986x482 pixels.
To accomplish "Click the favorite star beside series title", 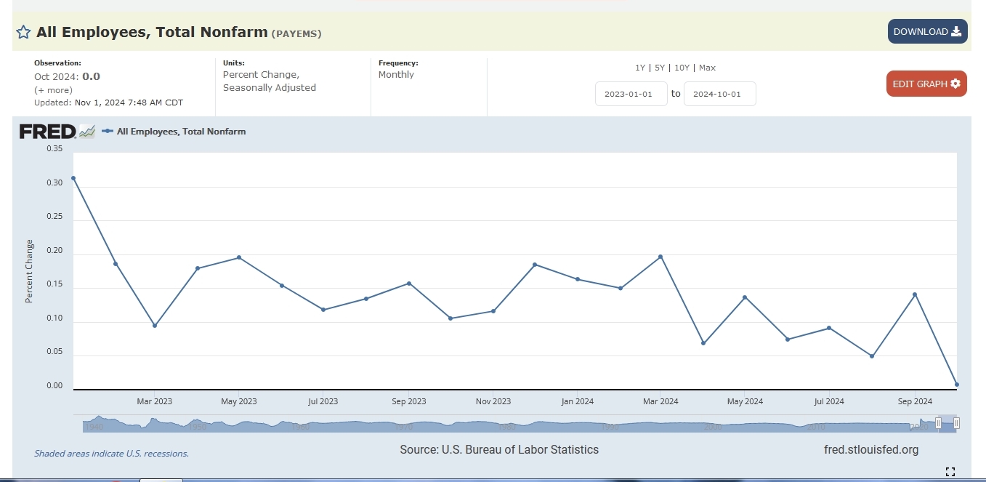I will pos(23,32).
